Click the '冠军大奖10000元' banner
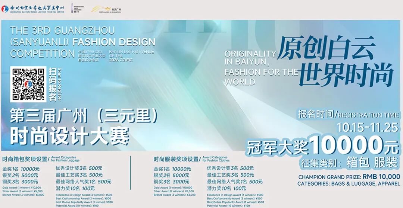Image resolution: width=403 pixels, height=208 pixels. [323, 145]
